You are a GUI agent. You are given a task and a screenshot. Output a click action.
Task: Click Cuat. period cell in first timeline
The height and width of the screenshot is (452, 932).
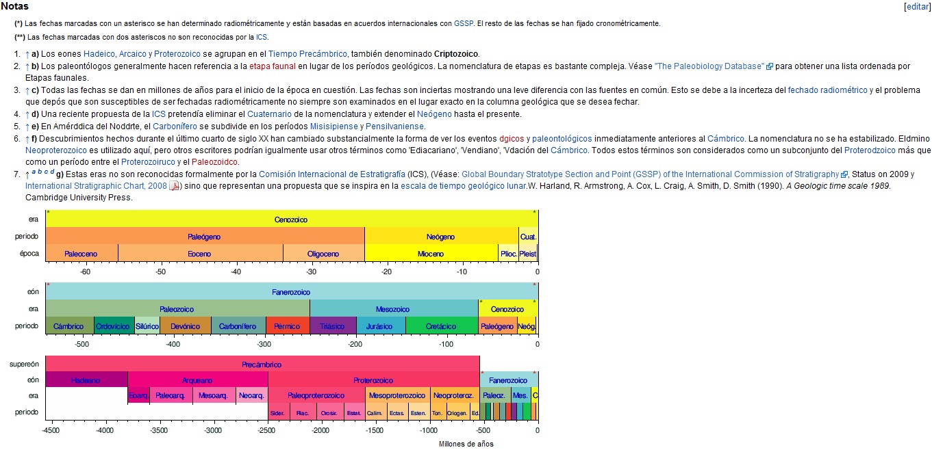pos(528,237)
